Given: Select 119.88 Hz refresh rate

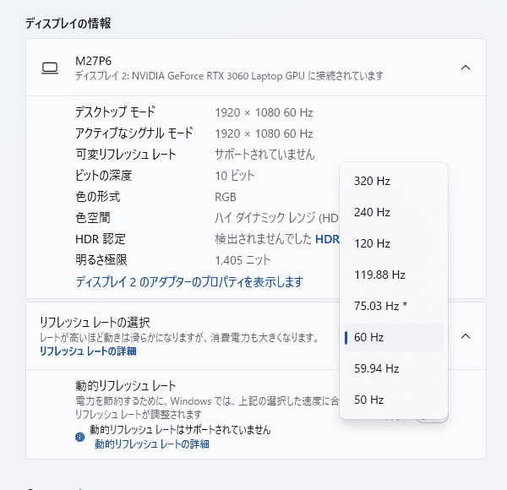Looking at the screenshot, I should (379, 275).
